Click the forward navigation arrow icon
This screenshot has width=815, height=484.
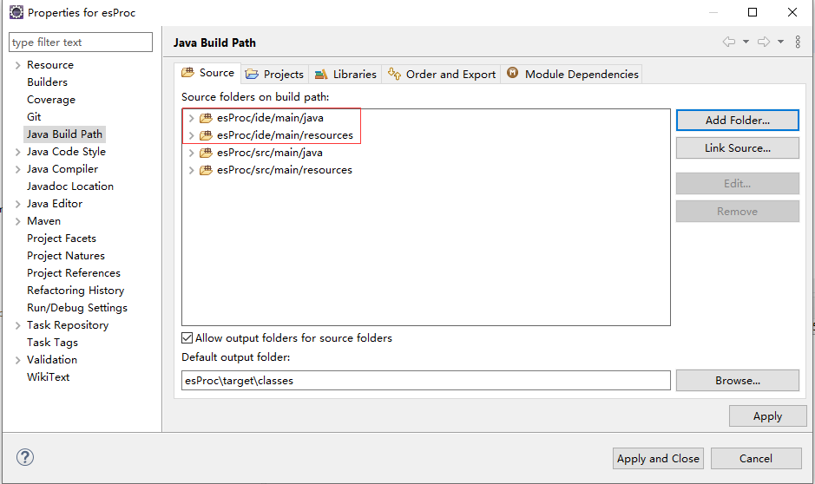point(764,42)
